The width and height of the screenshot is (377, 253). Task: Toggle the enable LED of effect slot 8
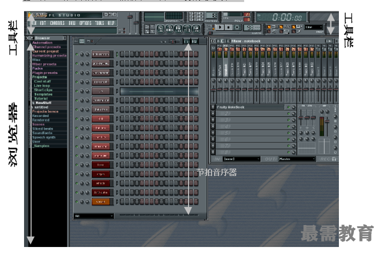[x=288, y=152]
